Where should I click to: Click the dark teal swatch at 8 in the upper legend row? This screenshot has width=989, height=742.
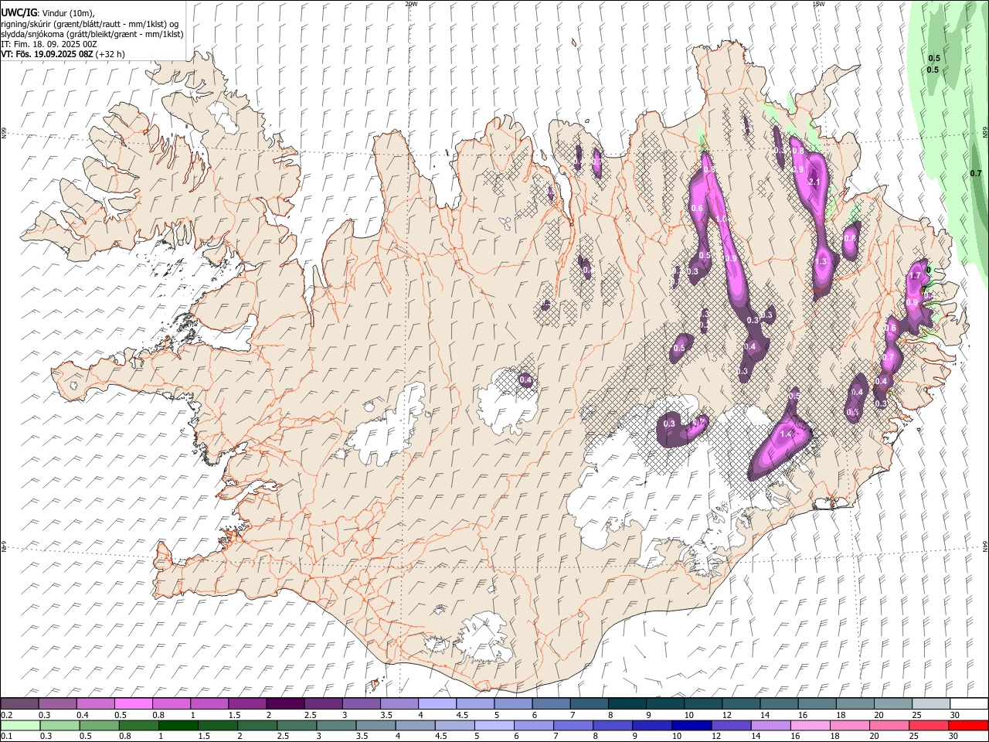[x=627, y=703]
